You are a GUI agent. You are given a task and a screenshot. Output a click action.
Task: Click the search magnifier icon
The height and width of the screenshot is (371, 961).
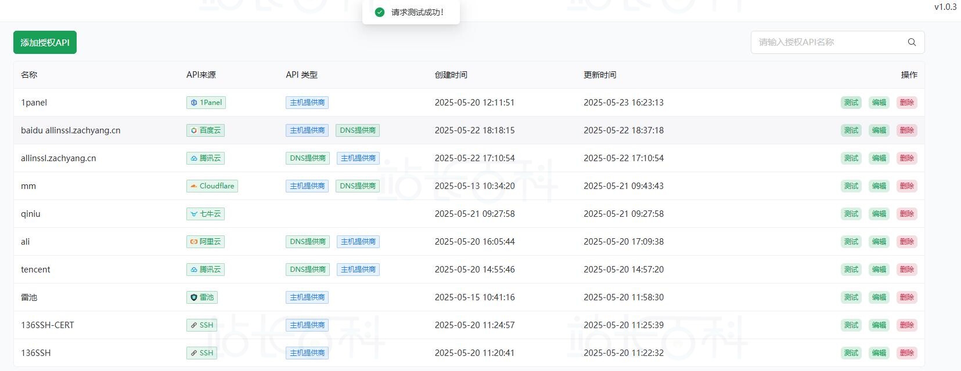click(x=912, y=42)
